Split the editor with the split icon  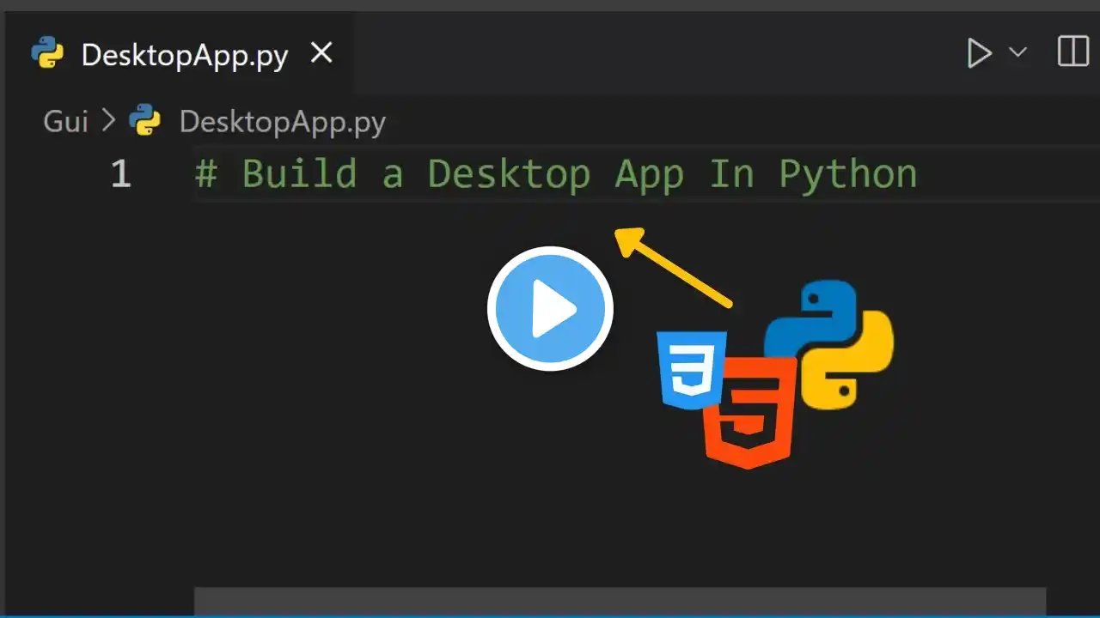click(1072, 52)
